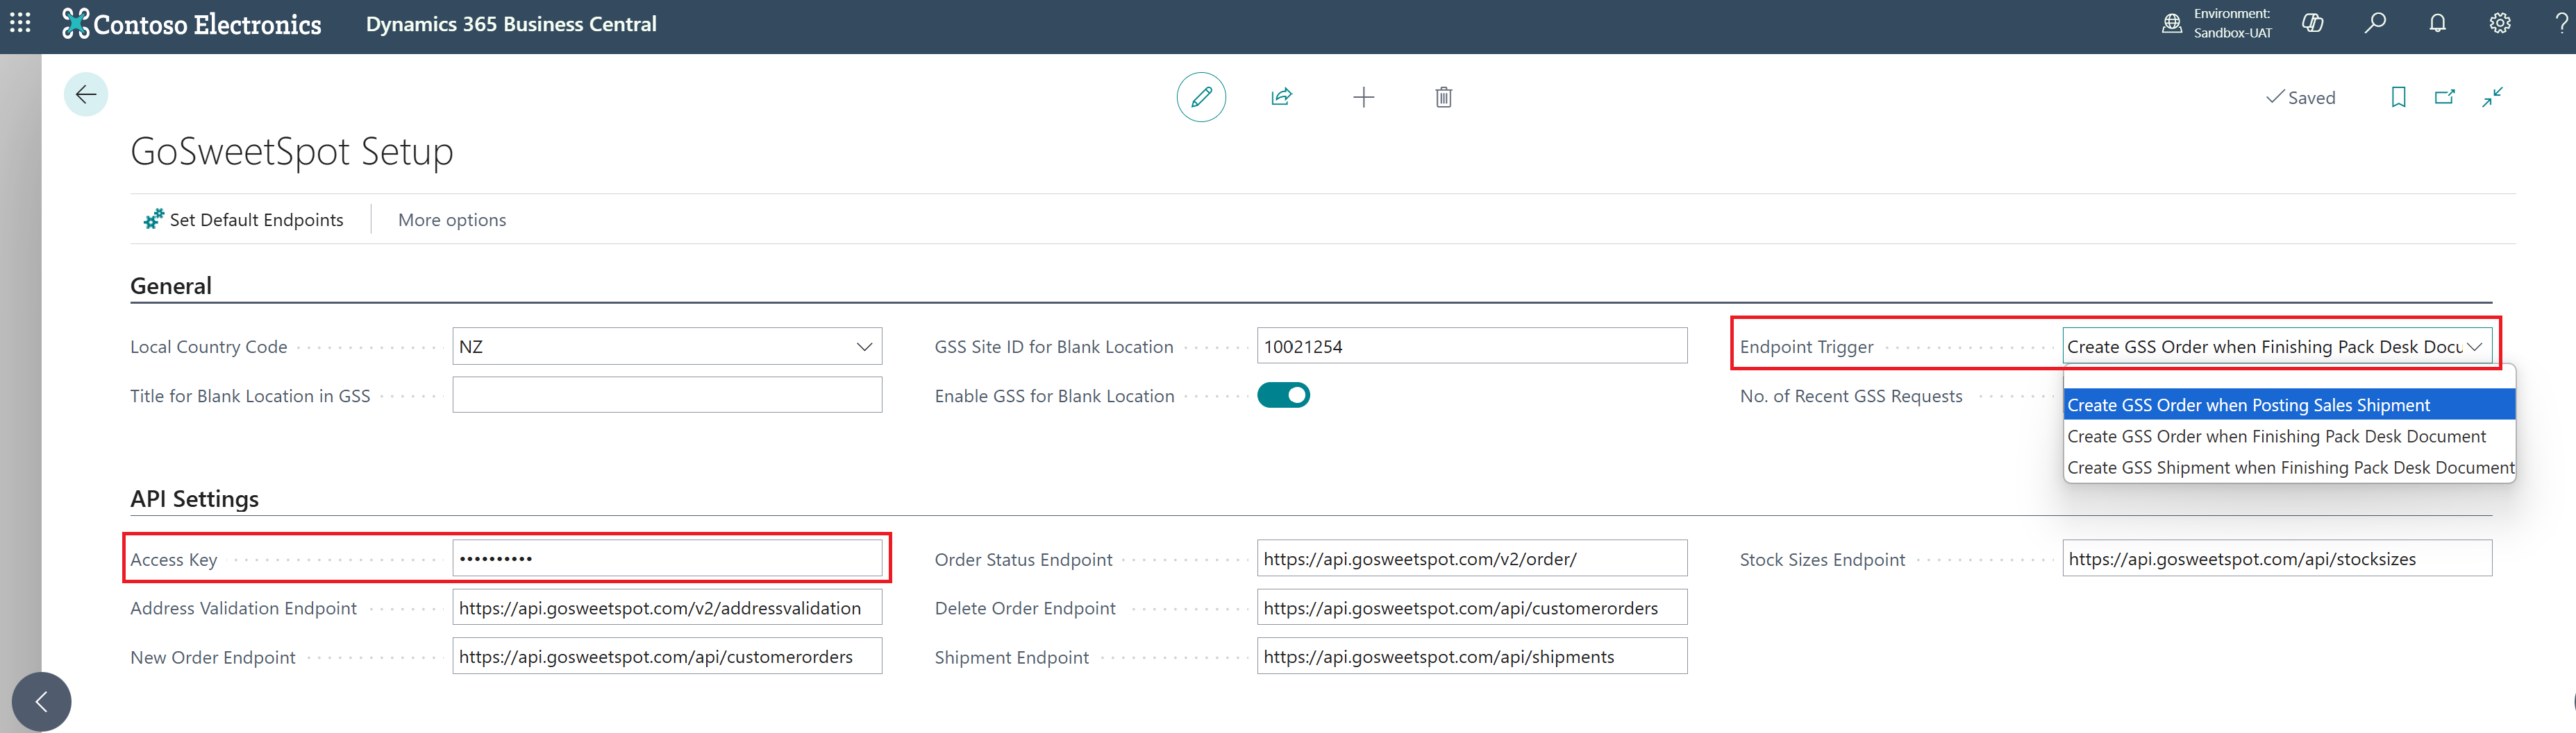The width and height of the screenshot is (2576, 733).
Task: Open the help question mark
Action: click(x=2561, y=23)
